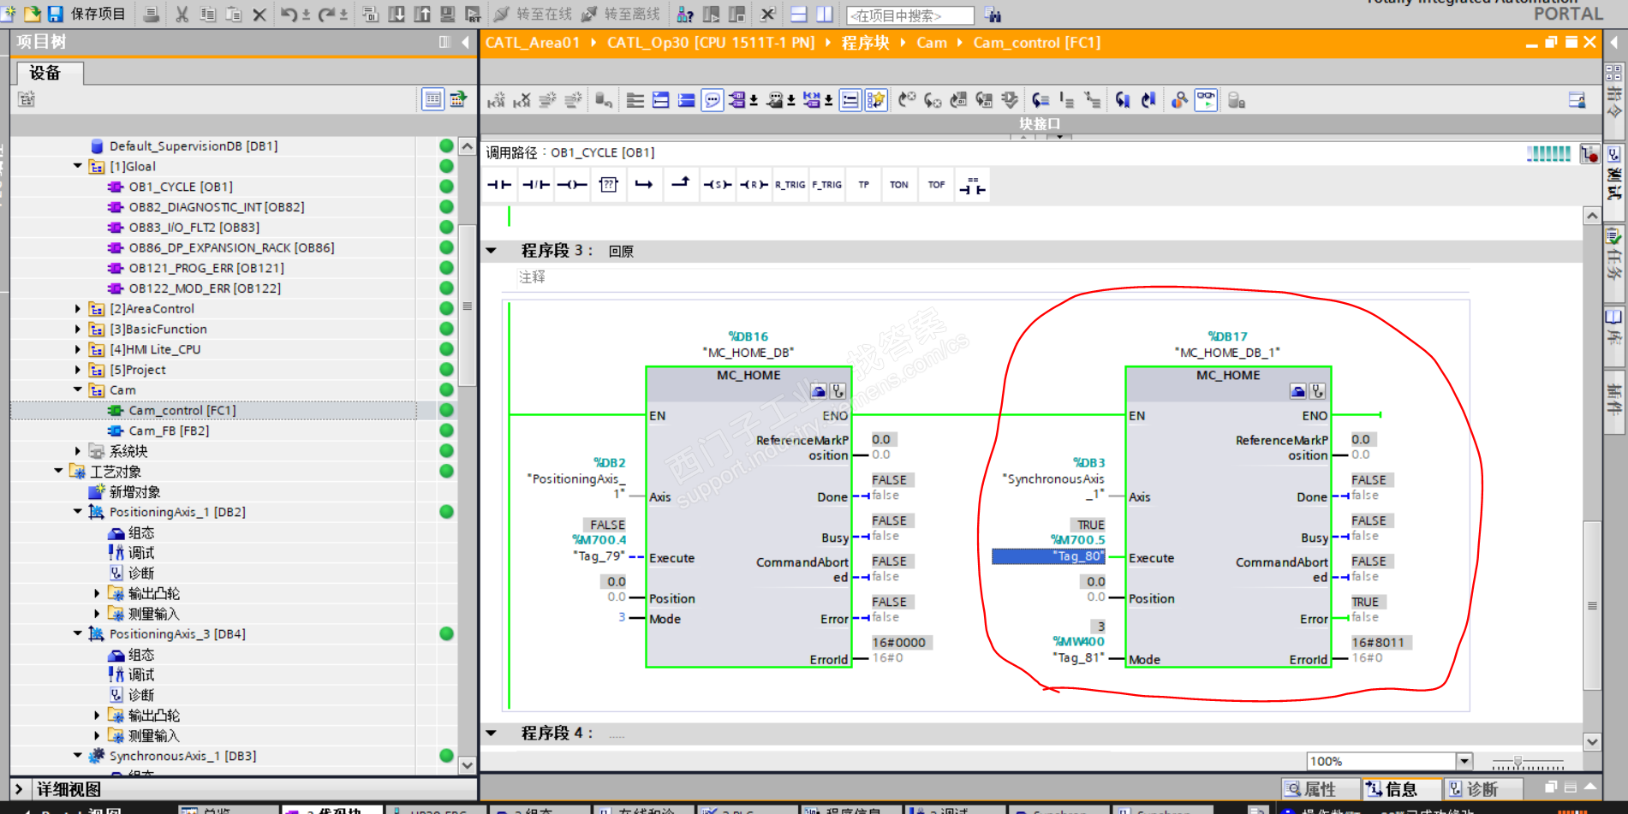Click the 转至在线 go online button
This screenshot has height=814, width=1628.
click(533, 15)
